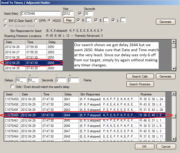The height and width of the screenshot is (153, 180).
Task: Select seed row C1070A5F
Action: [x=85, y=110]
